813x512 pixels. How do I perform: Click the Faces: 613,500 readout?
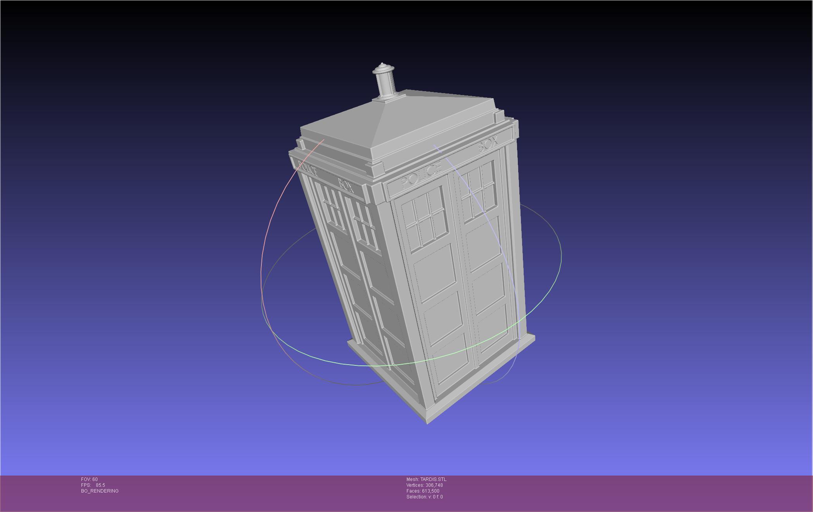(x=423, y=490)
